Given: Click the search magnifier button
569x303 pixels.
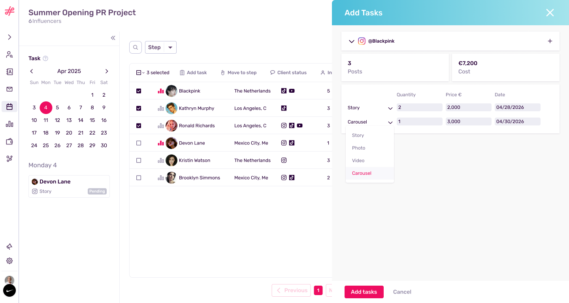Looking at the screenshot, I should pos(136,47).
